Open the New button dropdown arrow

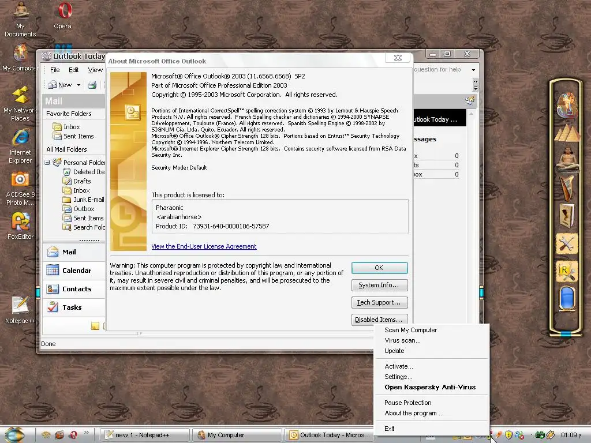click(x=78, y=85)
